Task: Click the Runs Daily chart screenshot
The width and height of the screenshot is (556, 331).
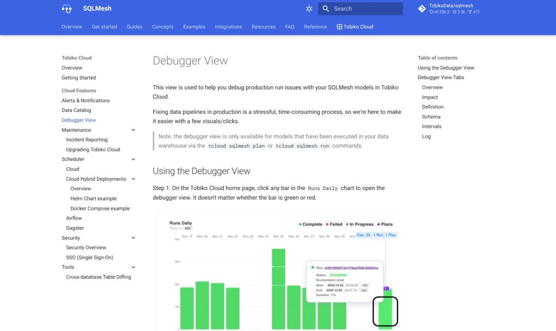Action: coord(280,271)
